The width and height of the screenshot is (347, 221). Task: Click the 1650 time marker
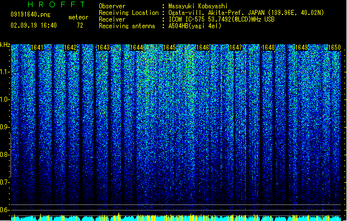[x=334, y=48]
